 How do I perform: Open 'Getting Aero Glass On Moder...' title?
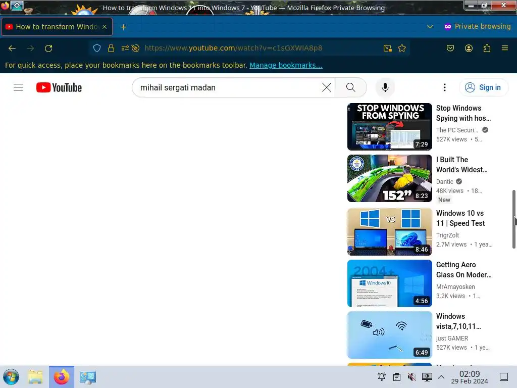point(463,270)
